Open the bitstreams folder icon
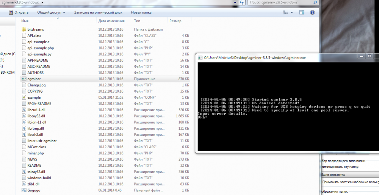Image resolution: width=379 pixels, height=195 pixels. (23, 29)
